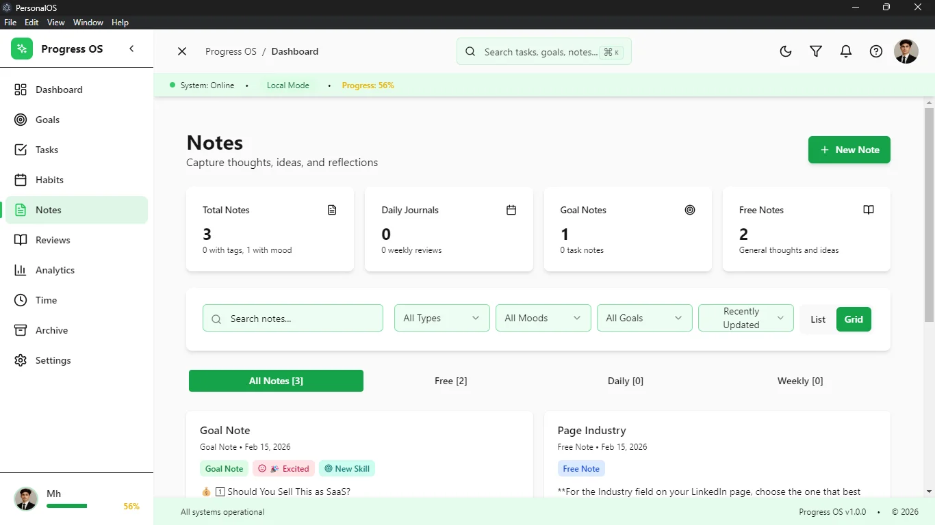935x525 pixels.
Task: Click the green Goal Note tag
Action: pyautogui.click(x=225, y=468)
